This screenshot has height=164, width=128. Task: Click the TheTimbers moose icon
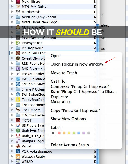click(x=18, y=110)
